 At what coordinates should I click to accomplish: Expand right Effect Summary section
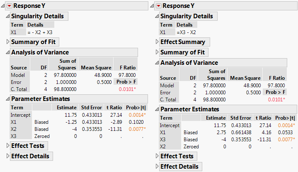(157, 42)
